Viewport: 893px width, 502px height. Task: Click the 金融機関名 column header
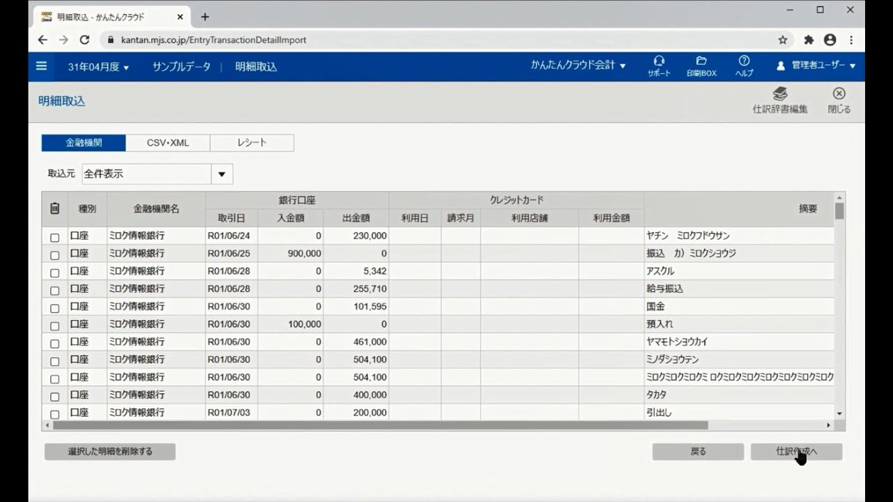coord(156,209)
